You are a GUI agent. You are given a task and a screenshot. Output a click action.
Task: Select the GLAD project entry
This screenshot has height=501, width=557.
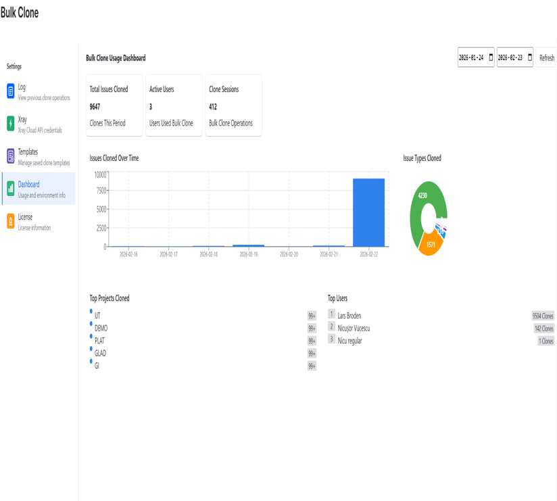100,354
